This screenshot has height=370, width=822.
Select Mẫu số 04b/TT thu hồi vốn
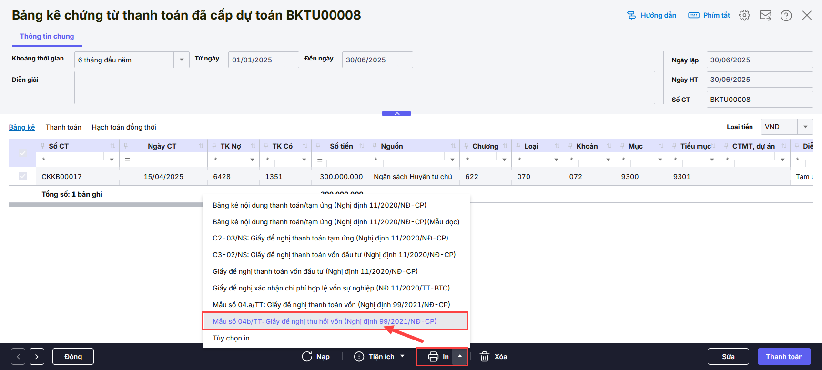pos(335,321)
